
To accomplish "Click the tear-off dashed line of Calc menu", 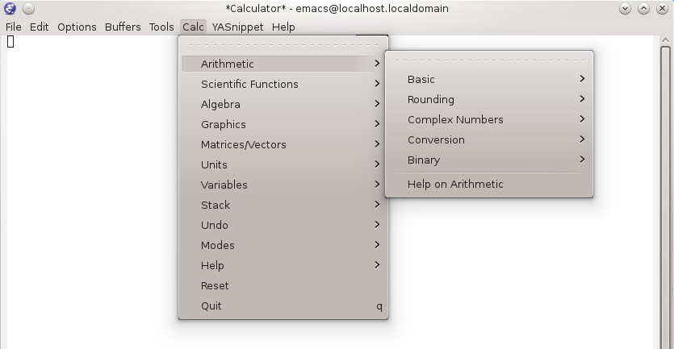I will 283,45.
